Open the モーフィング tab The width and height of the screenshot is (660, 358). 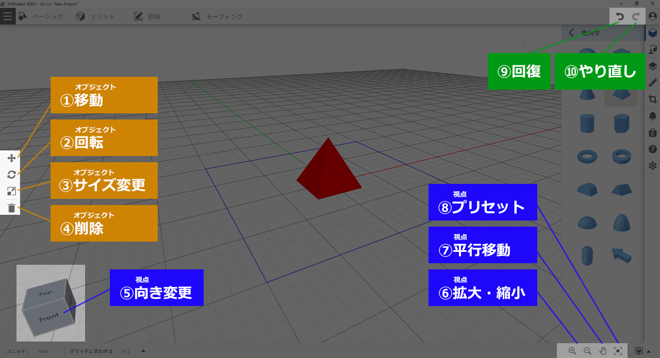pyautogui.click(x=218, y=16)
